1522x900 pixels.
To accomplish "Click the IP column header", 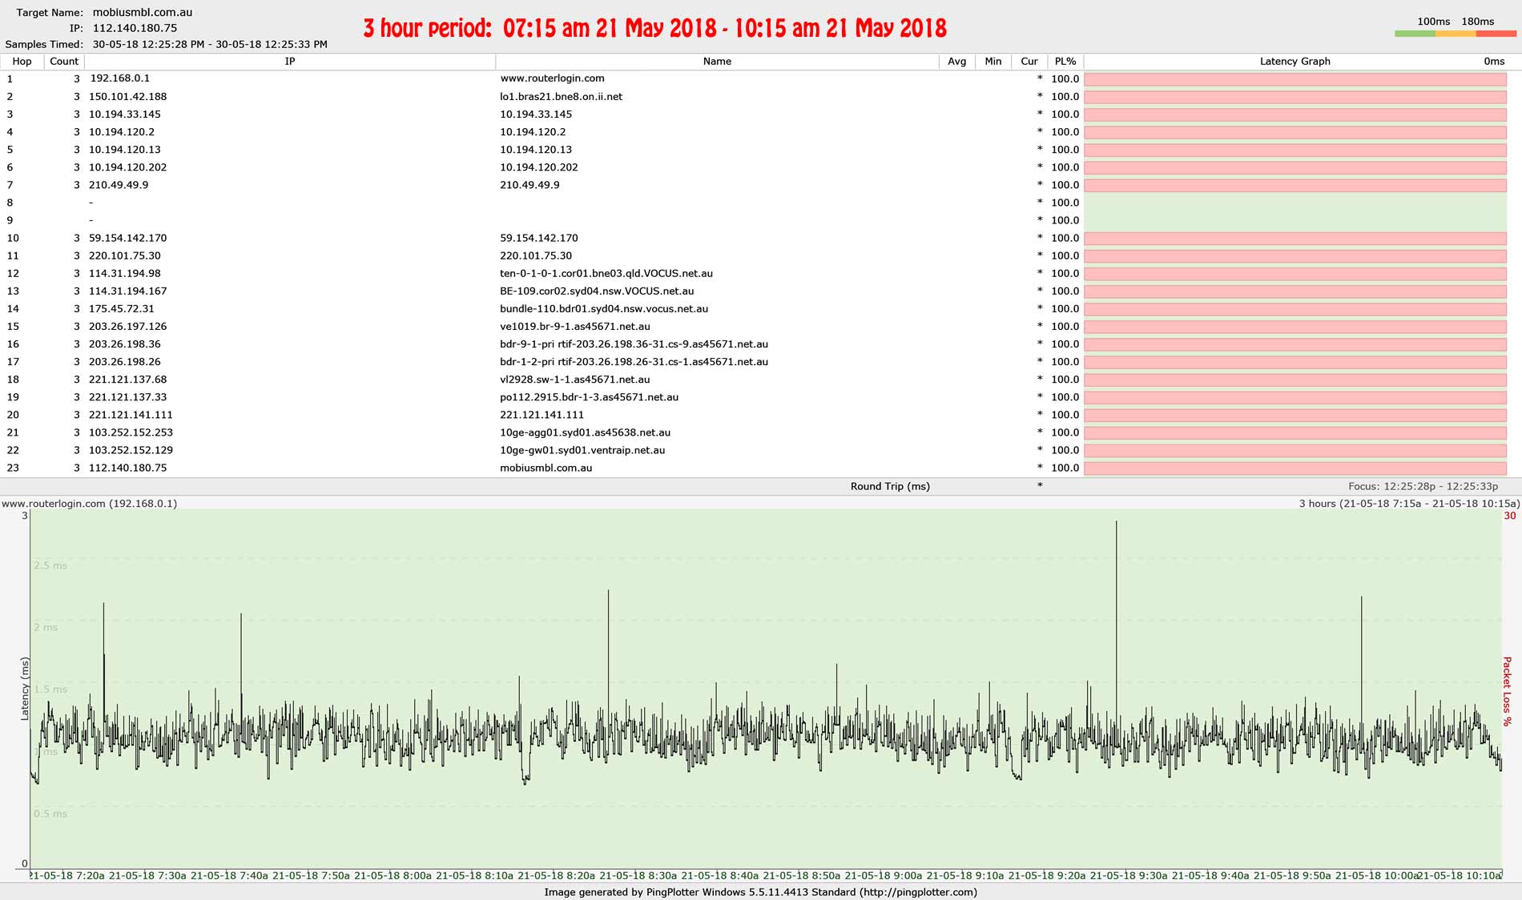I will (290, 62).
